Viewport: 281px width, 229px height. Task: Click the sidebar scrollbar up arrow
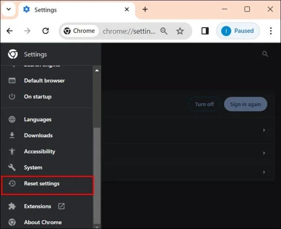pos(97,70)
